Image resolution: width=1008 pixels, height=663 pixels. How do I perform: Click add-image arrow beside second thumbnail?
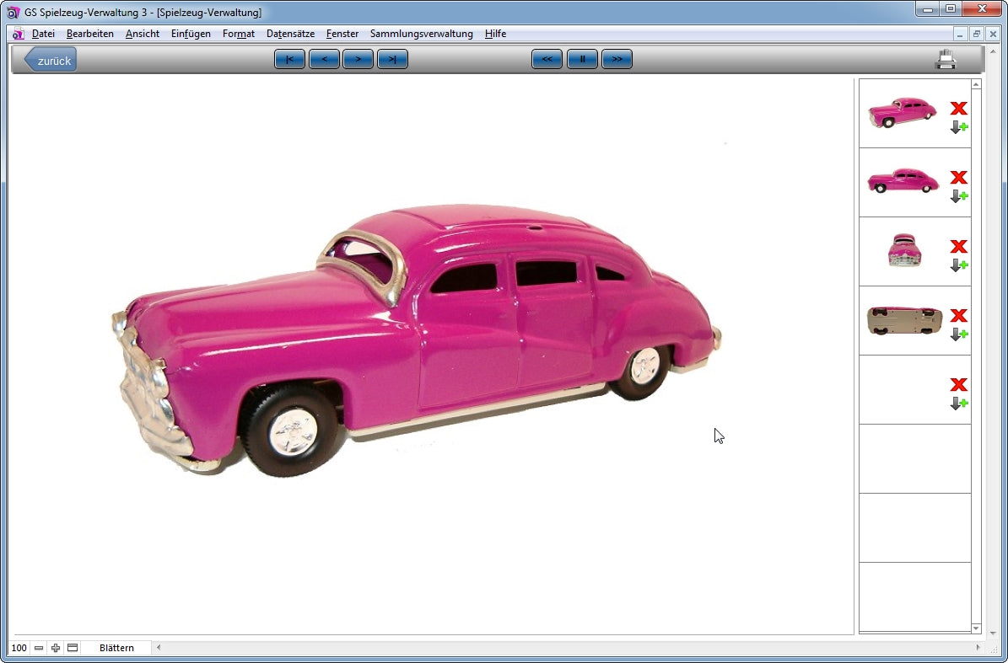958,196
